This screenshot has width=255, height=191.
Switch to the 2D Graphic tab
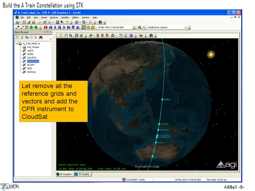click(83, 174)
